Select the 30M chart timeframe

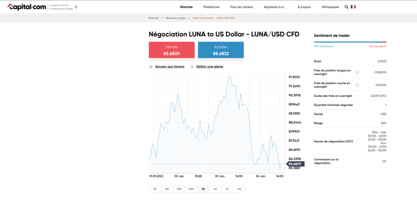click(x=191, y=189)
